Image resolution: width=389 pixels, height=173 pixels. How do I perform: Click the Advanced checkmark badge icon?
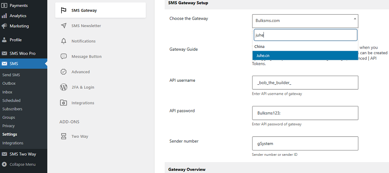coord(64,72)
